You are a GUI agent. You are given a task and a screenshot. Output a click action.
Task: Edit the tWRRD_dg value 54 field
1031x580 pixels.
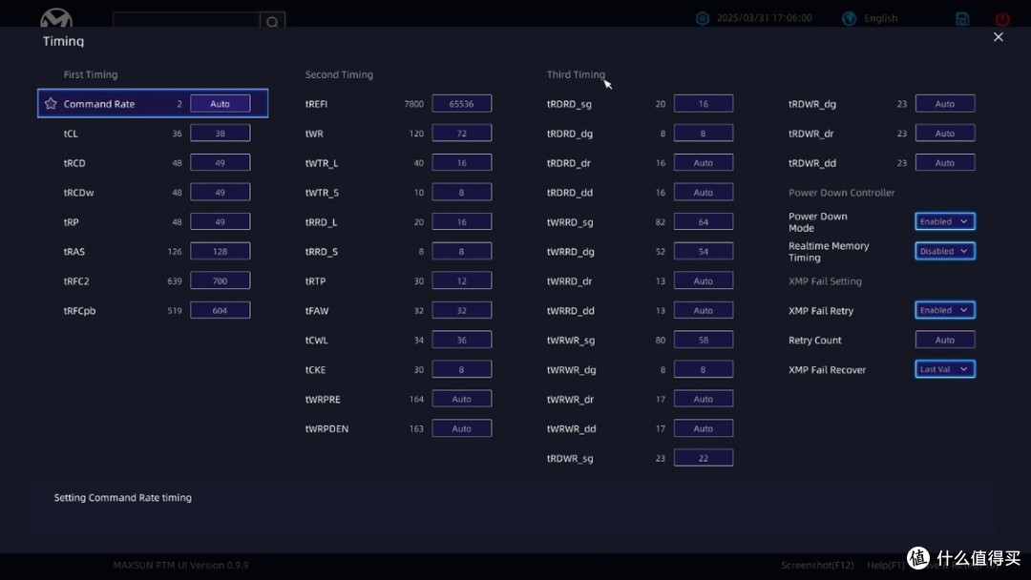coord(704,252)
